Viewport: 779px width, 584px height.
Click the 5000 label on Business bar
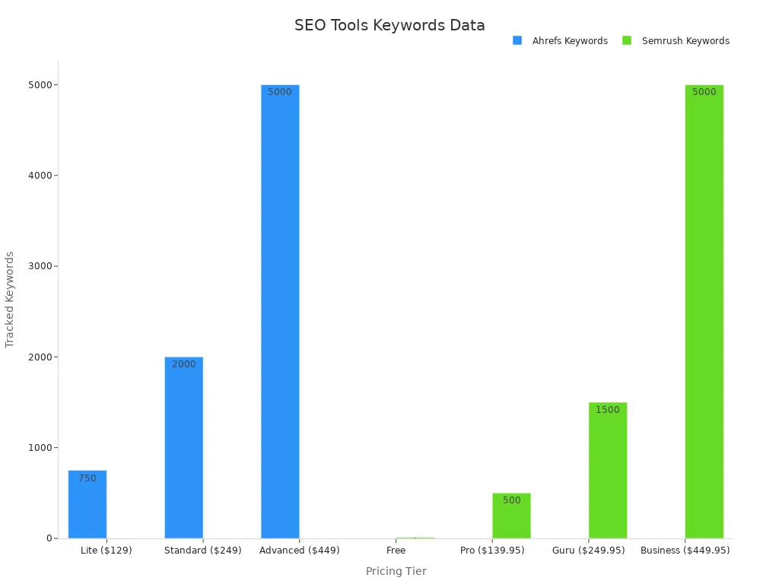[704, 92]
